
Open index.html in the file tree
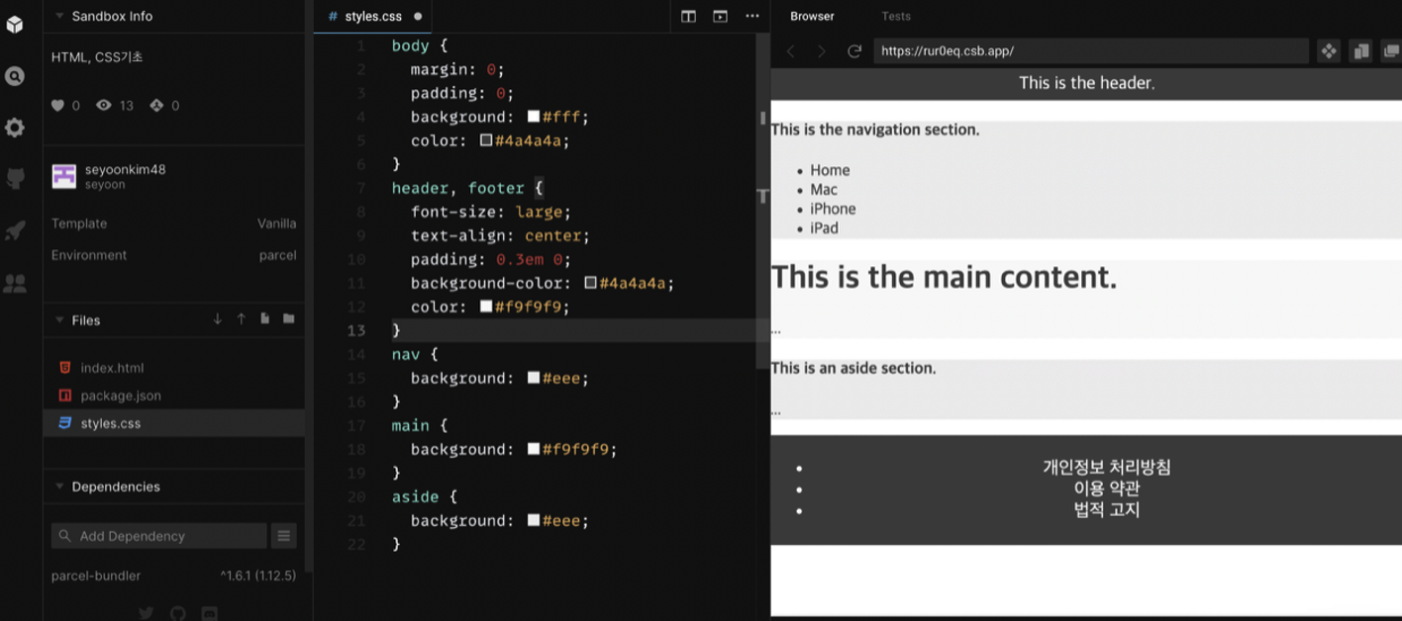click(112, 368)
